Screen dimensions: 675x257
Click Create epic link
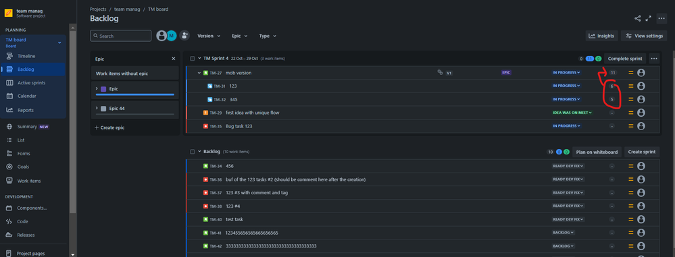tap(109, 127)
